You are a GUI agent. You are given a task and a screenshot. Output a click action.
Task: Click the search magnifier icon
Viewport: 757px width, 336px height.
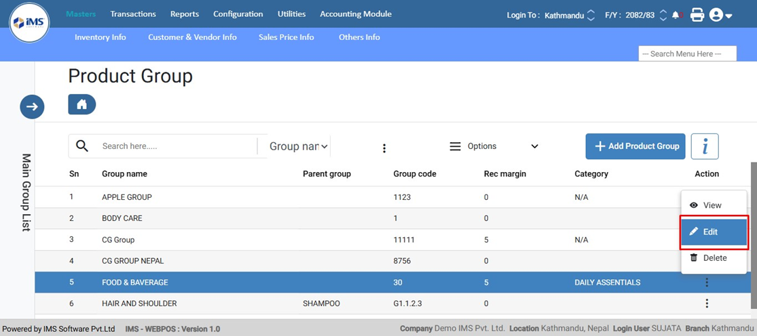coord(83,146)
